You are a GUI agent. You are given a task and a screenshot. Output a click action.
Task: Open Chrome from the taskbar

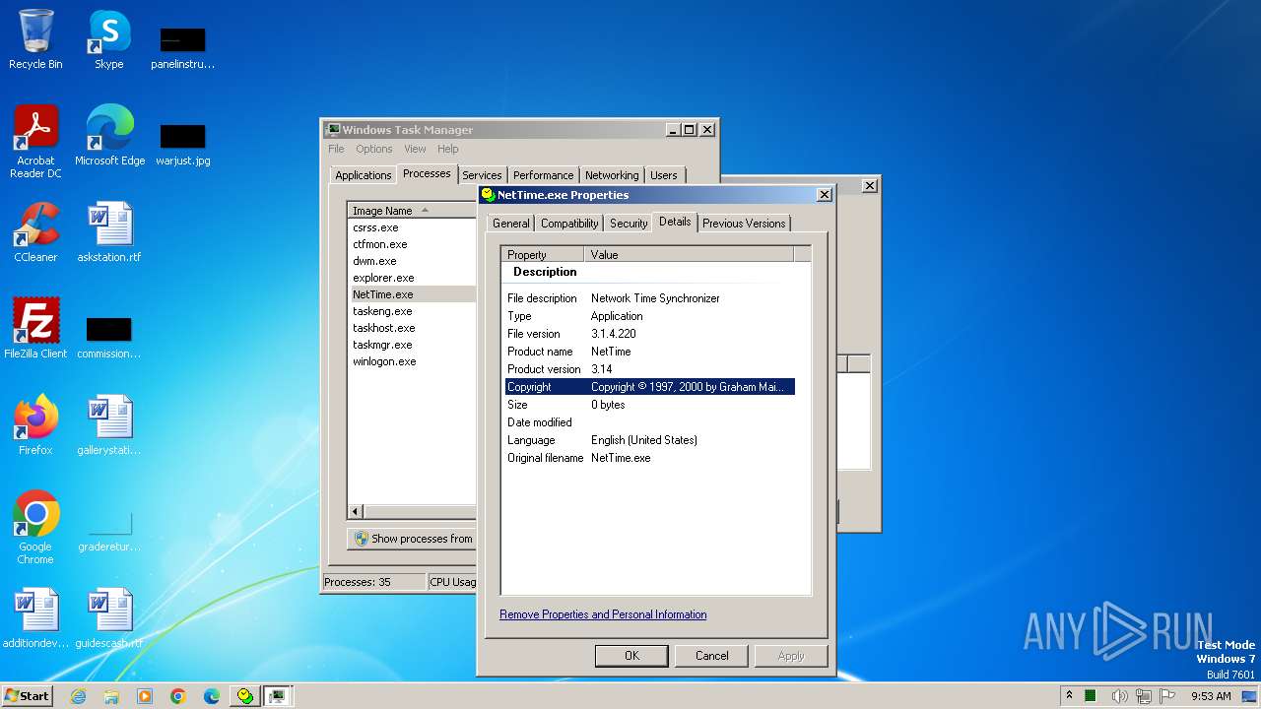click(x=178, y=696)
